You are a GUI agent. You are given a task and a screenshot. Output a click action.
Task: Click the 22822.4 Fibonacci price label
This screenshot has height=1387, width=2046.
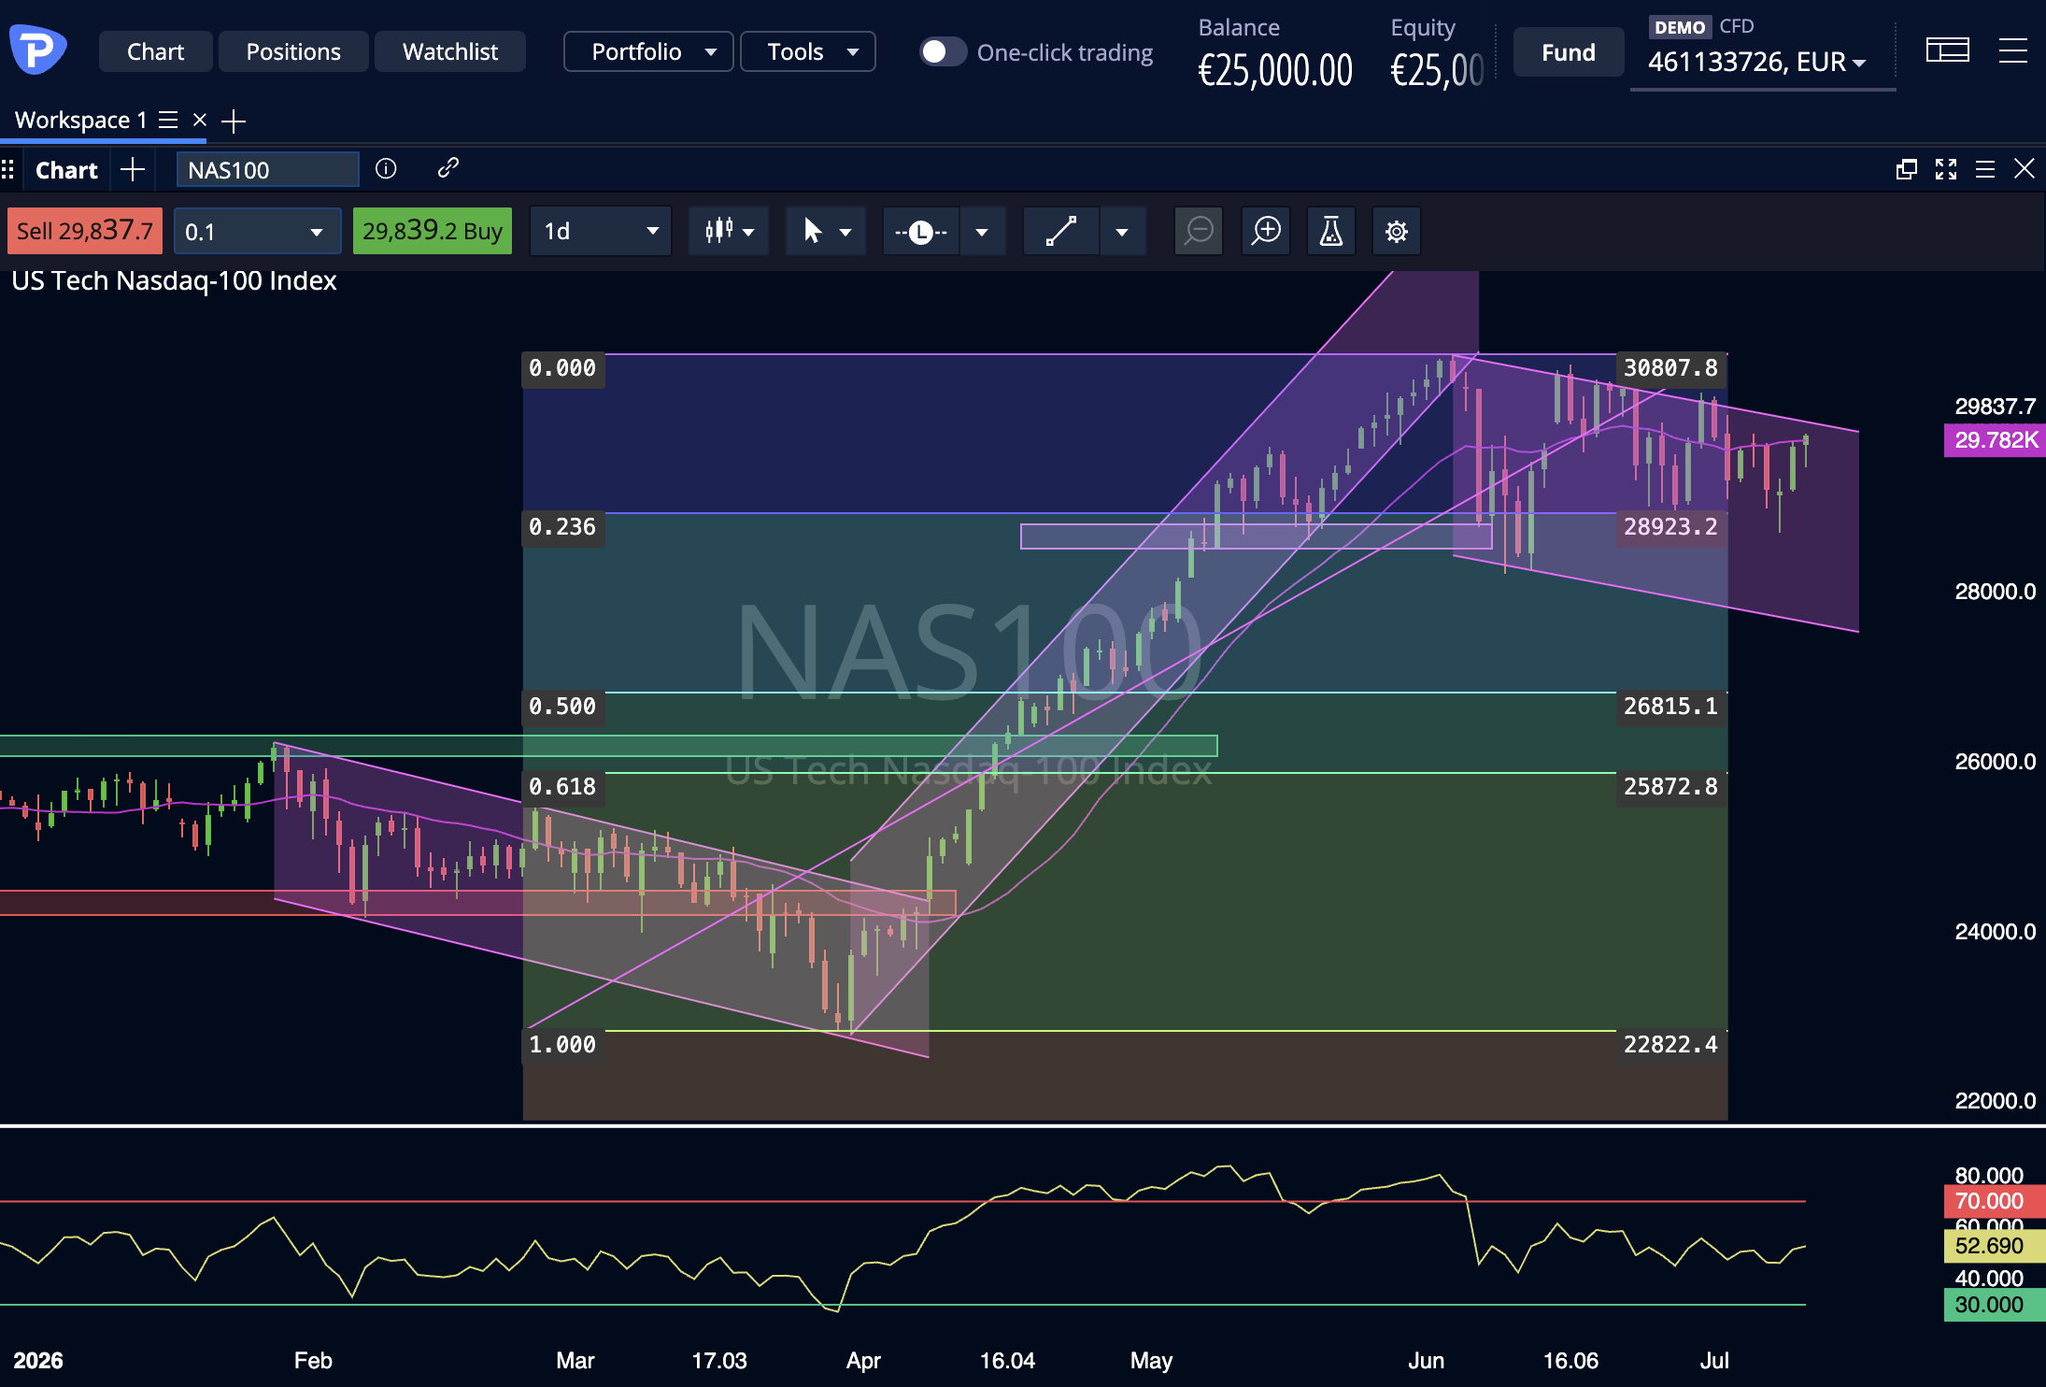click(1670, 1045)
